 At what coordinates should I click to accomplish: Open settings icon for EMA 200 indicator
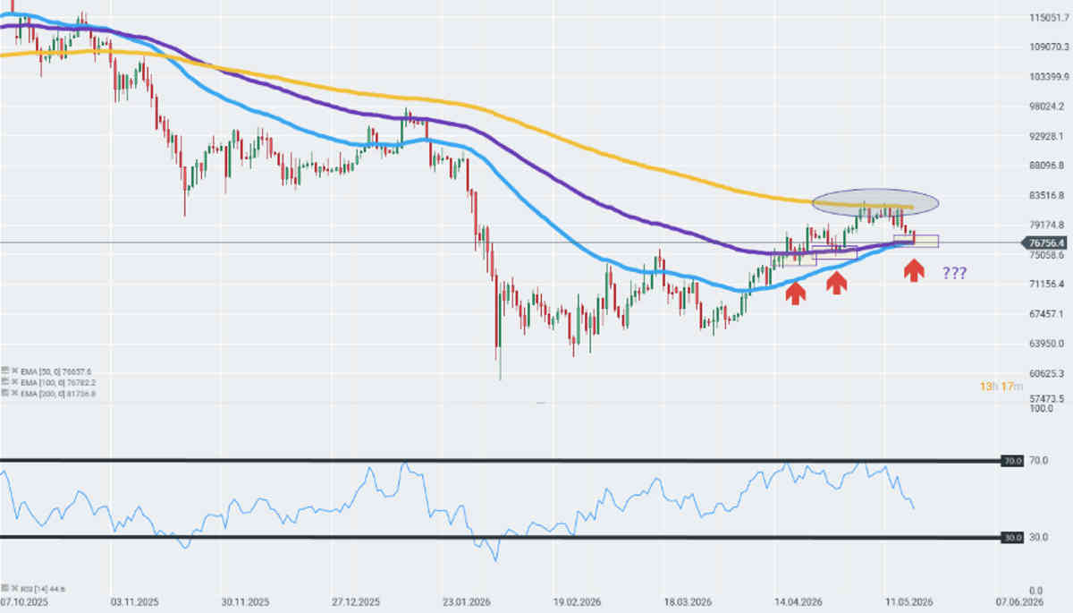pyautogui.click(x=5, y=393)
